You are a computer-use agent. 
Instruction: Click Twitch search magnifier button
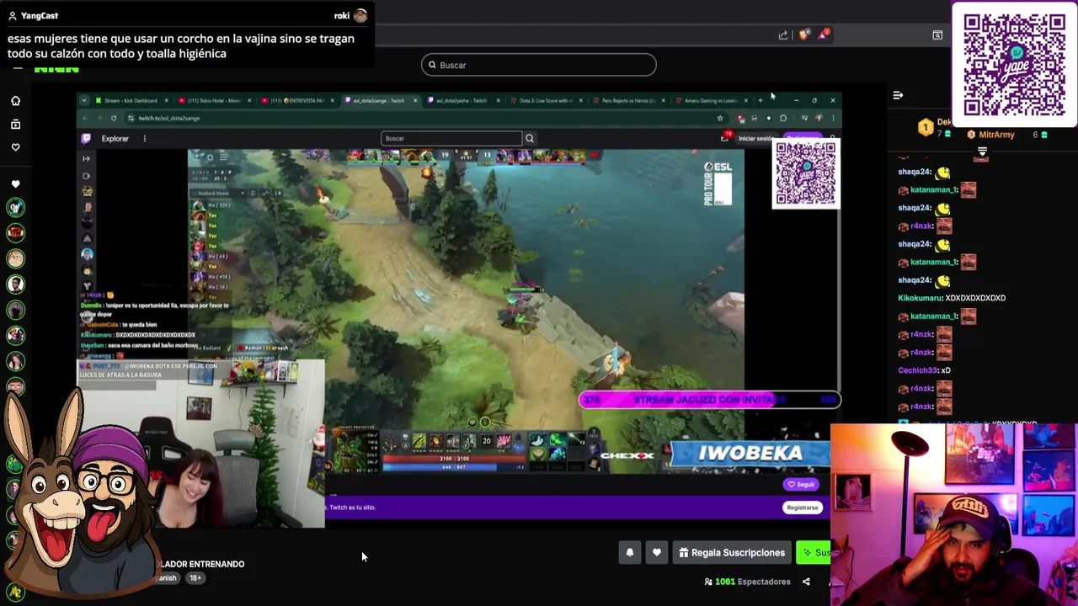point(530,138)
